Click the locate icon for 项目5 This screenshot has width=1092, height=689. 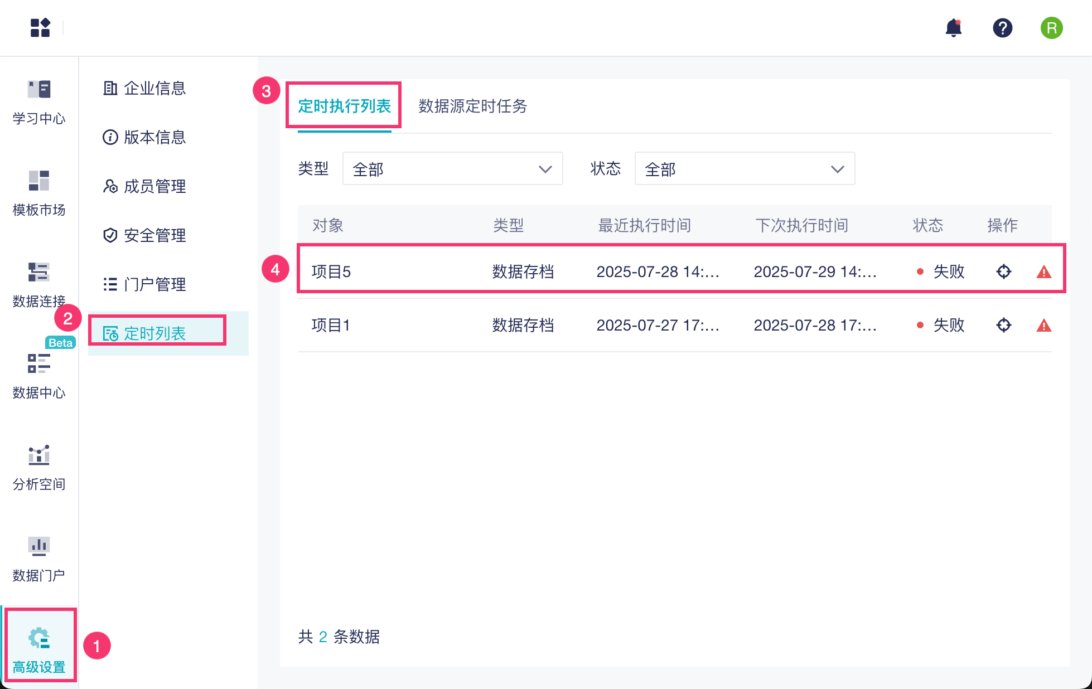[1003, 271]
